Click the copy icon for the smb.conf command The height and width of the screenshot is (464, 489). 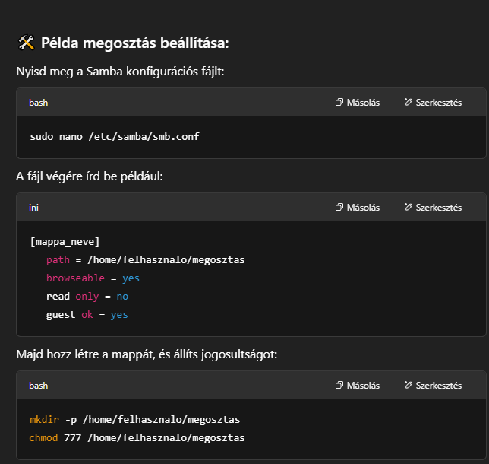tap(339, 103)
